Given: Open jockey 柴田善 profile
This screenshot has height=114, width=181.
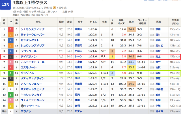Looking at the screenshot, I should tap(79, 84).
